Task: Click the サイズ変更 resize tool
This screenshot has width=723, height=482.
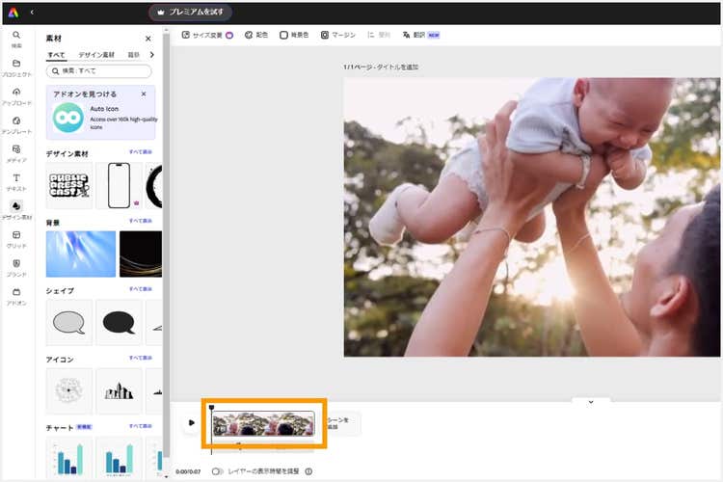Action: point(207,35)
